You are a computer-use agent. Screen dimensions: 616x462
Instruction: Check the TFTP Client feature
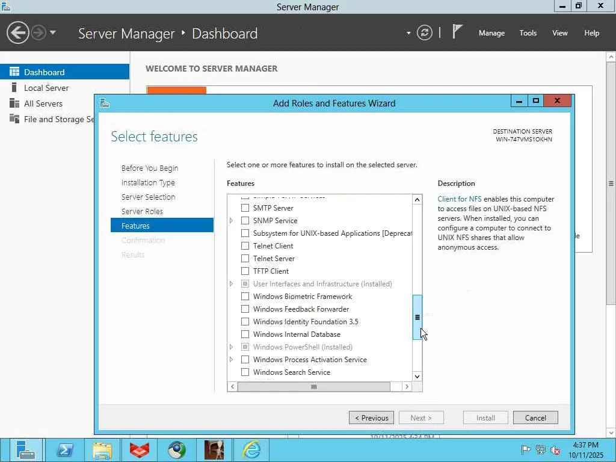pos(245,271)
